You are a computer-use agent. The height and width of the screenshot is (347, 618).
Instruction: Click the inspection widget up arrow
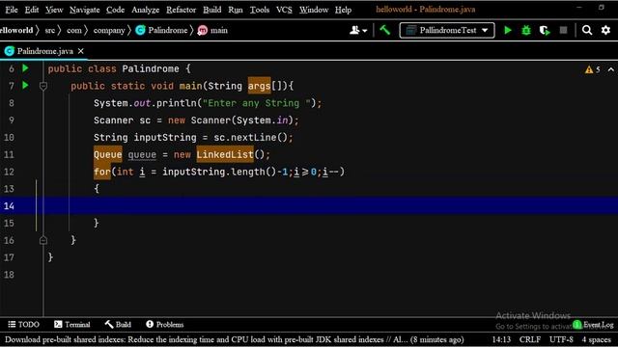pyautogui.click(x=611, y=69)
